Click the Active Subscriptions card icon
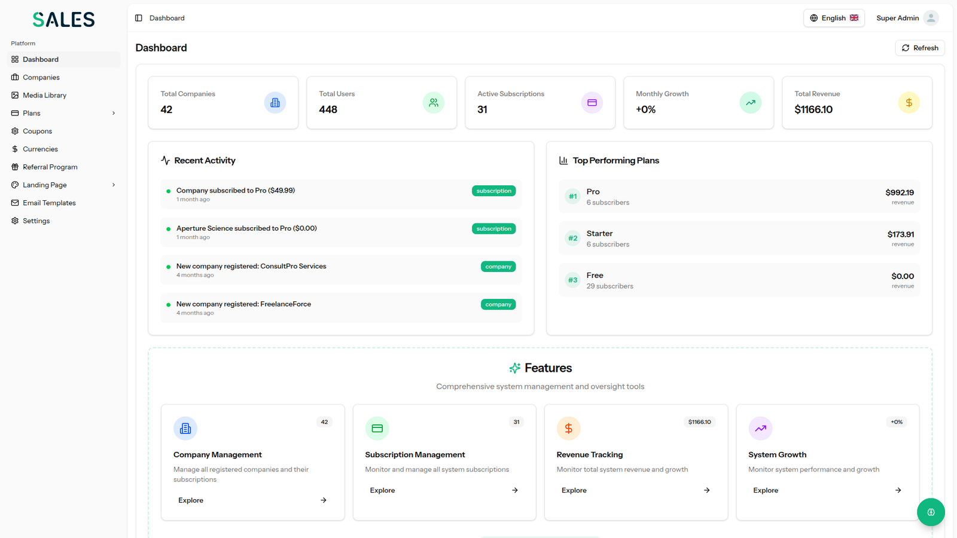Image resolution: width=957 pixels, height=538 pixels. pyautogui.click(x=592, y=103)
